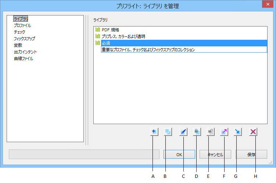Click the lock library padlock icon
276x183 pixels.
(x=197, y=132)
